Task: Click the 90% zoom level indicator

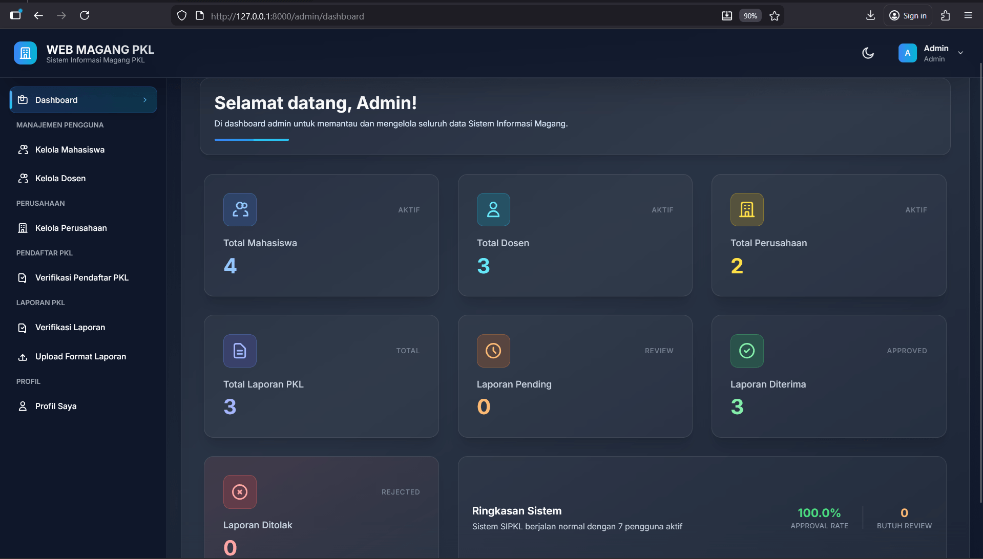Action: coord(750,16)
